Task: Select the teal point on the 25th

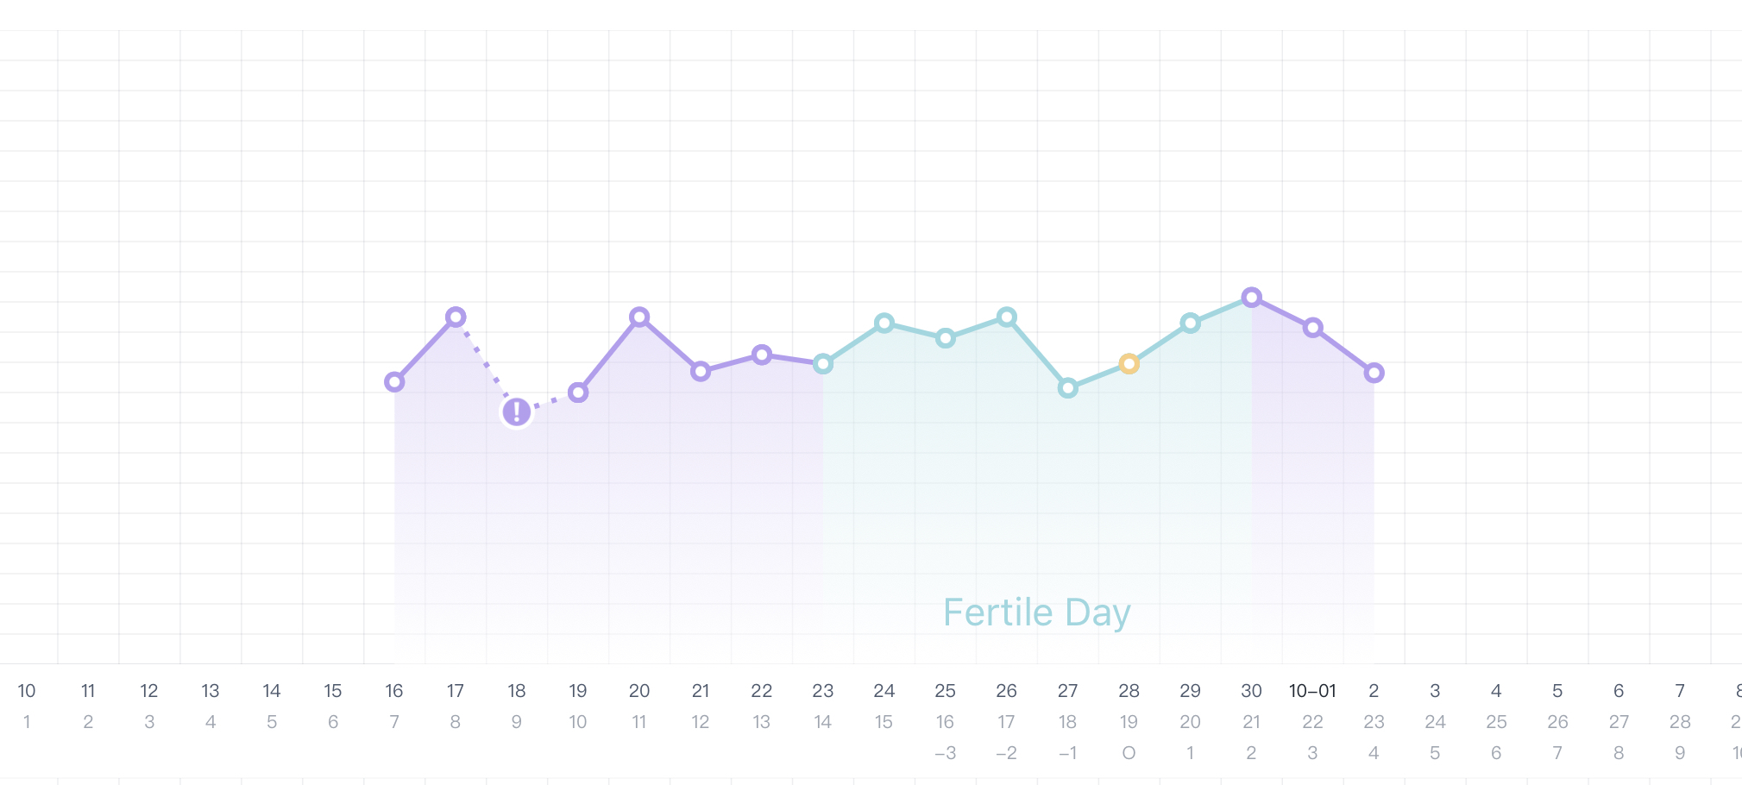Action: (x=945, y=338)
